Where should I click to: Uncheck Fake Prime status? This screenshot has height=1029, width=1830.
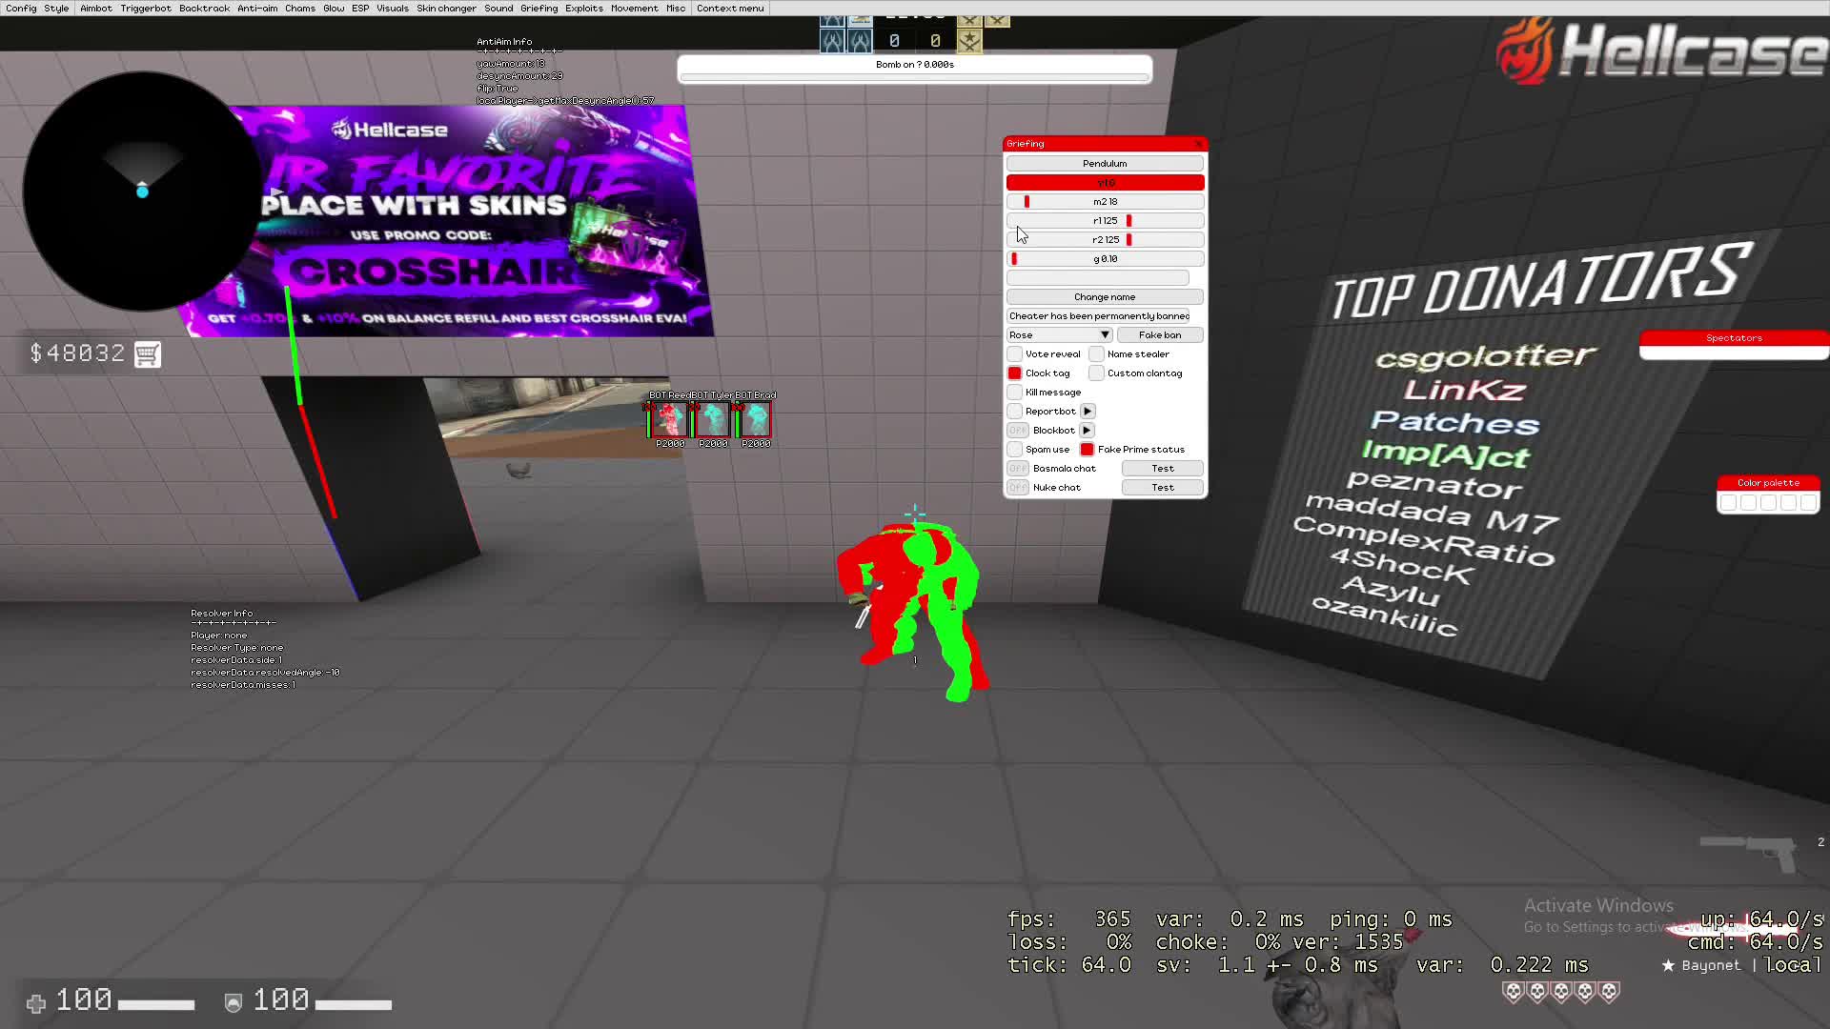pyautogui.click(x=1088, y=450)
